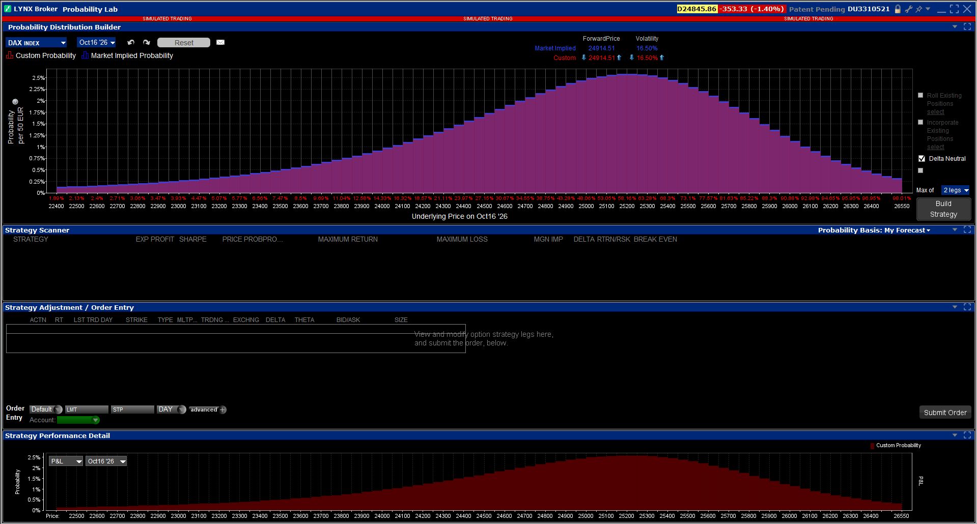Open the wrench configuration icon
977x524 pixels.
pyautogui.click(x=908, y=9)
